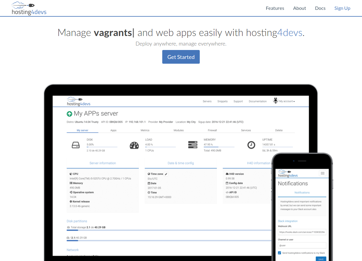
Task: Open the Modules tab
Action: point(179,130)
